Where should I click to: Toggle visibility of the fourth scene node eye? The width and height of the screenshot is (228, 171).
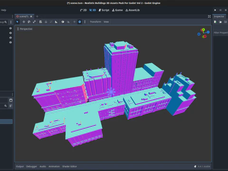click(x=10, y=42)
